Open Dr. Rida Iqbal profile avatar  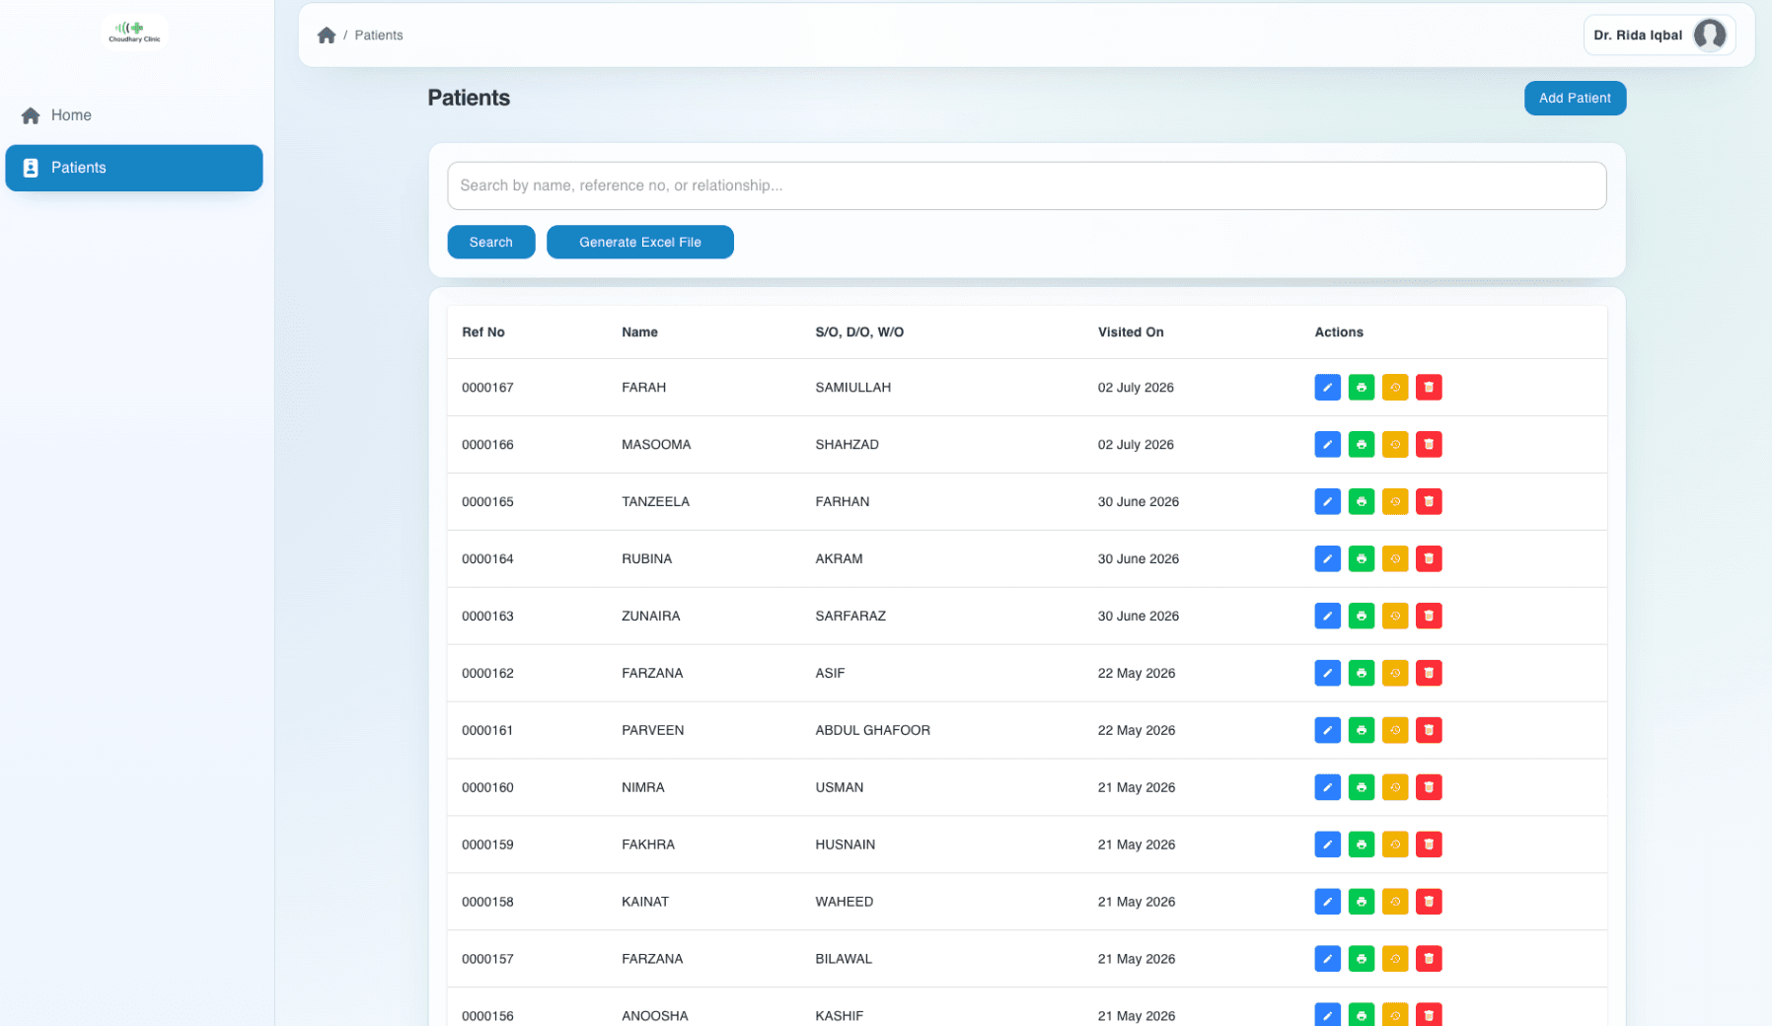[1709, 36]
